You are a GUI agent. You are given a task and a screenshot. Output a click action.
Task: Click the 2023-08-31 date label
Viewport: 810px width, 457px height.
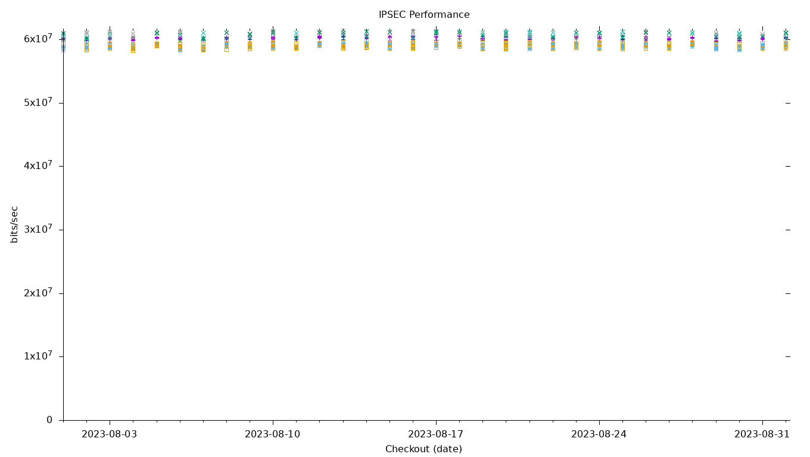point(762,434)
